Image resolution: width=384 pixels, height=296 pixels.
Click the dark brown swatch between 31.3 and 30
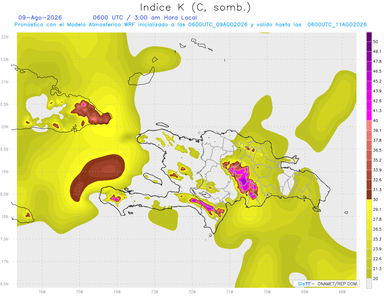tap(369, 194)
